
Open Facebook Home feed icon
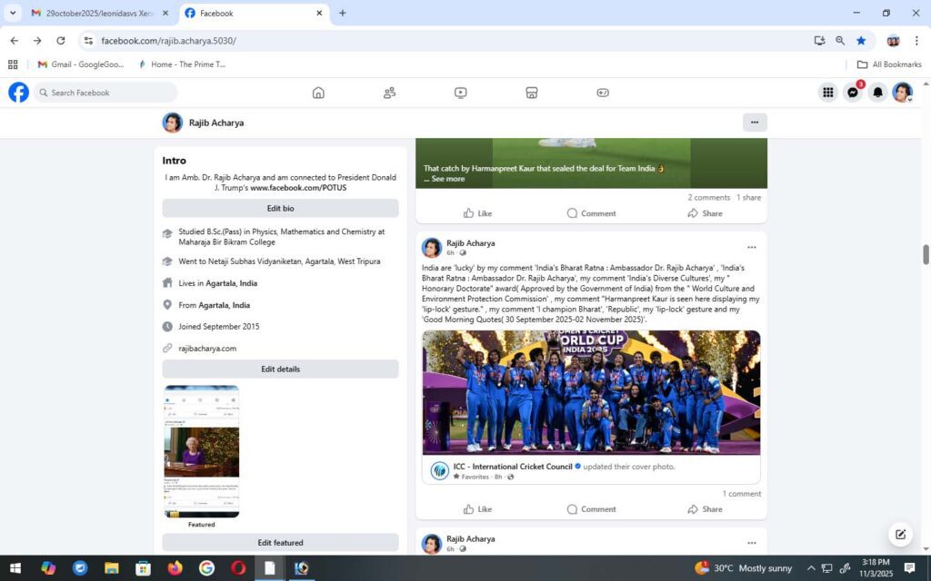tap(318, 93)
